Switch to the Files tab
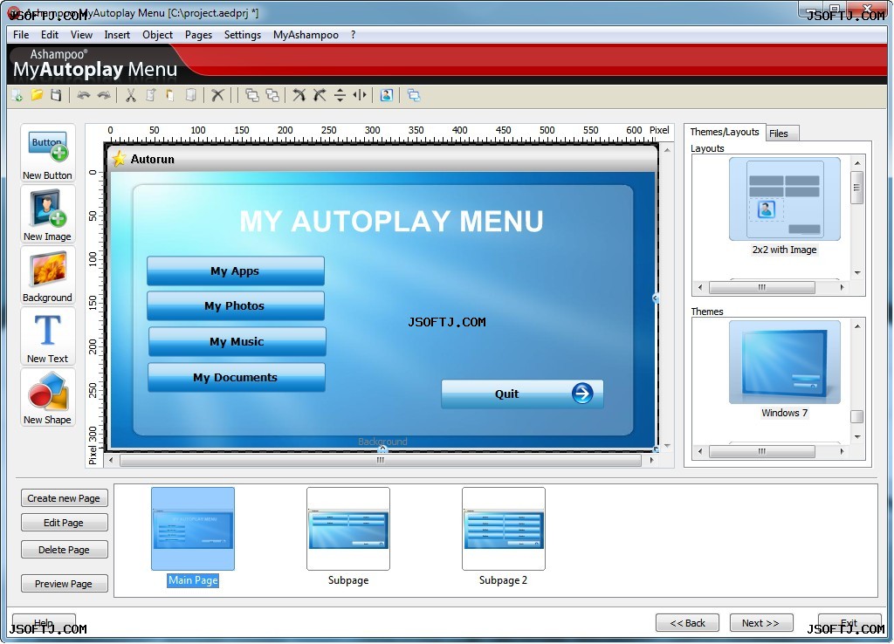 [x=781, y=134]
